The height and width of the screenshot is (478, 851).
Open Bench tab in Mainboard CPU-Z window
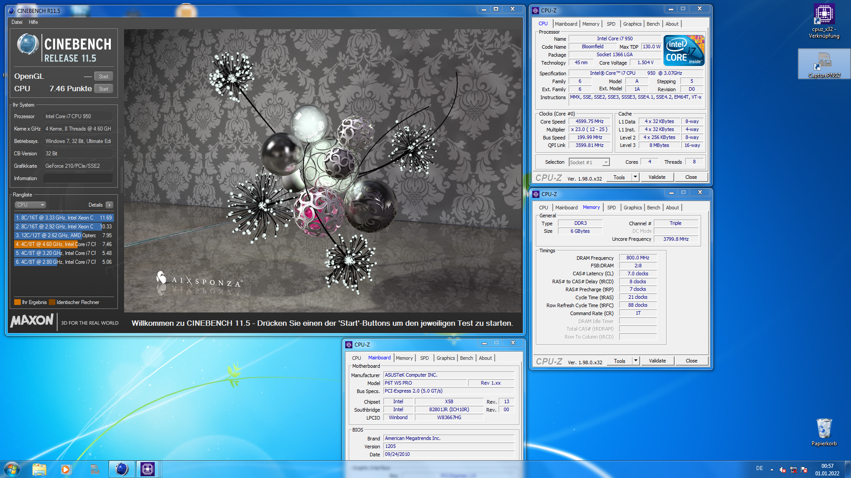click(x=466, y=358)
